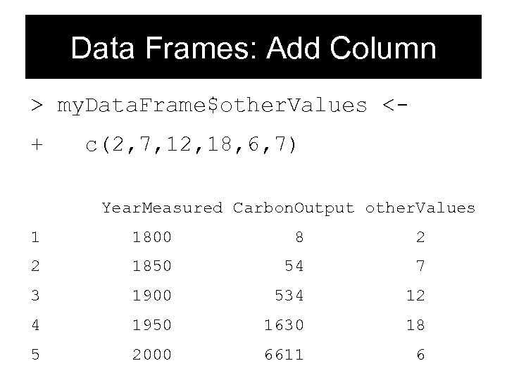Click the year value 1800

point(152,237)
